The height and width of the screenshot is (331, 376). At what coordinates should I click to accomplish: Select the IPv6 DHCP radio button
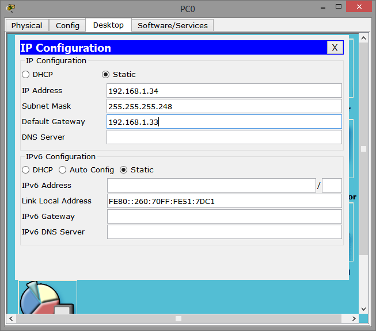pos(26,170)
